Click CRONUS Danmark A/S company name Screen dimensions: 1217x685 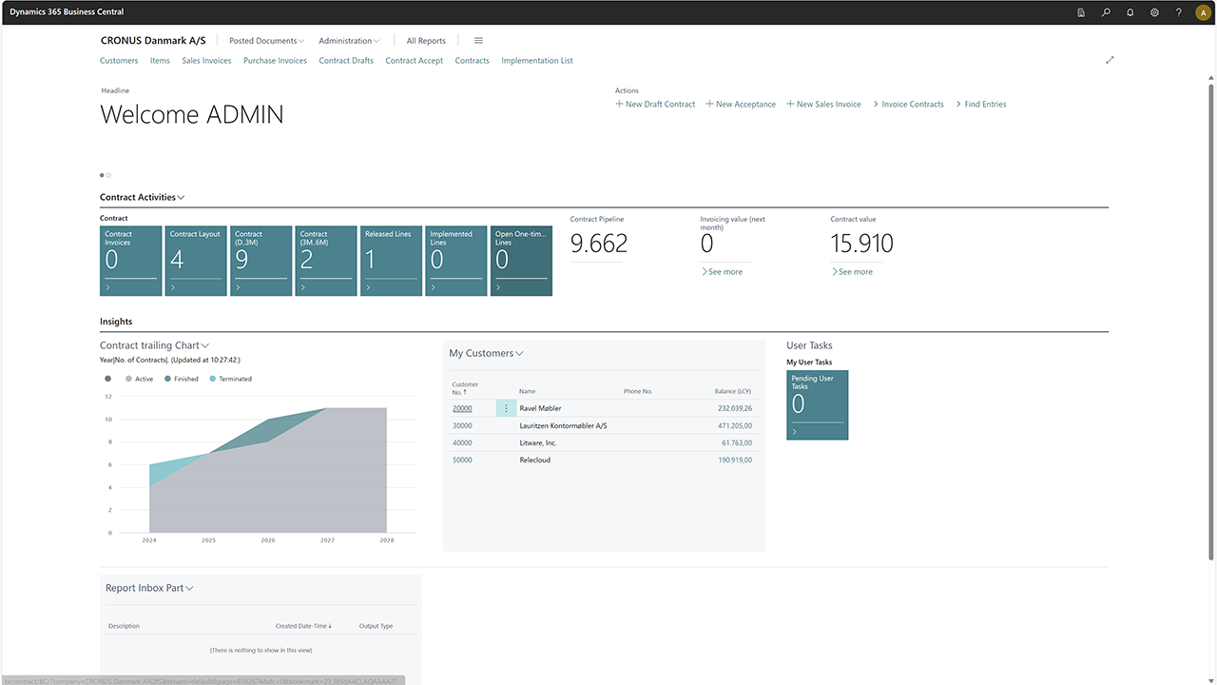pyautogui.click(x=153, y=41)
